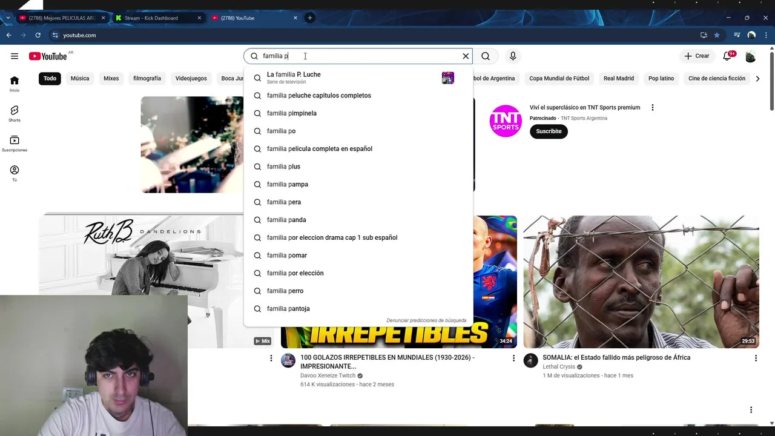Open the notifications bell
Image resolution: width=775 pixels, height=436 pixels.
tap(727, 56)
